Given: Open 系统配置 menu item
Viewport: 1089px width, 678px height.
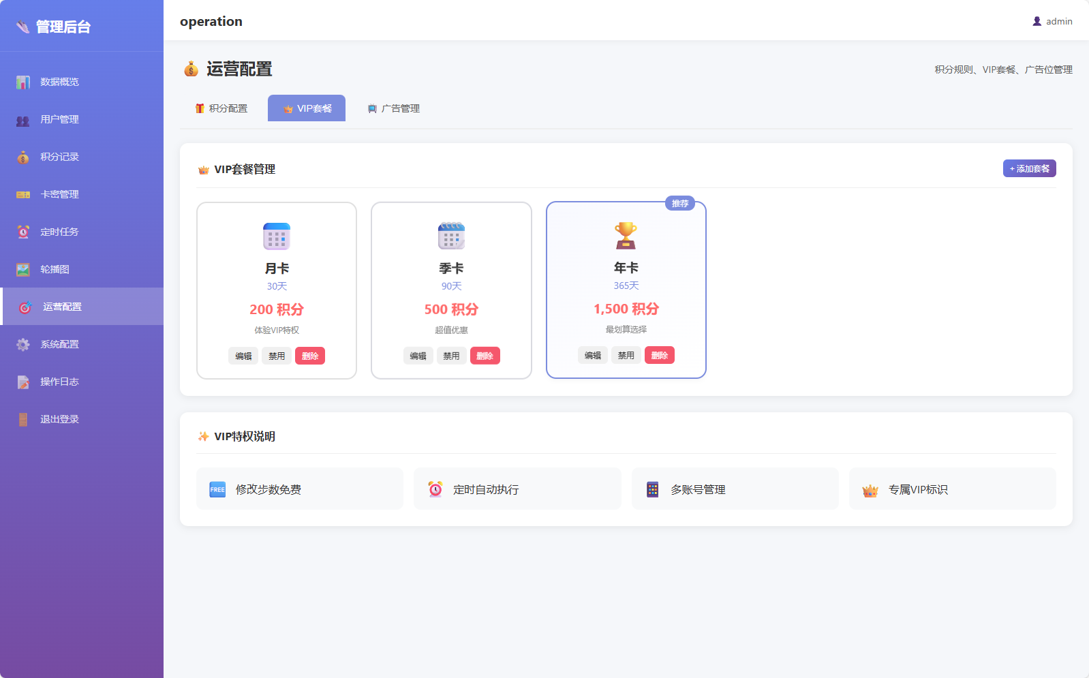Looking at the screenshot, I should 82,344.
